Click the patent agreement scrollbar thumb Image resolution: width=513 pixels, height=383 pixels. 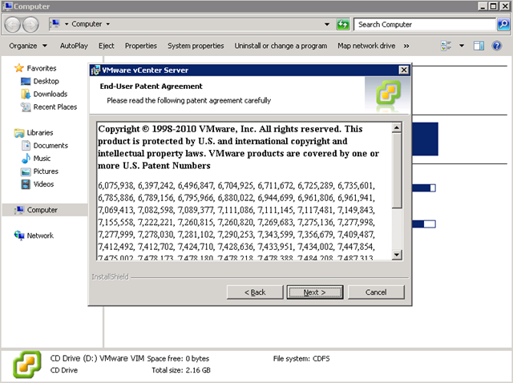click(397, 171)
